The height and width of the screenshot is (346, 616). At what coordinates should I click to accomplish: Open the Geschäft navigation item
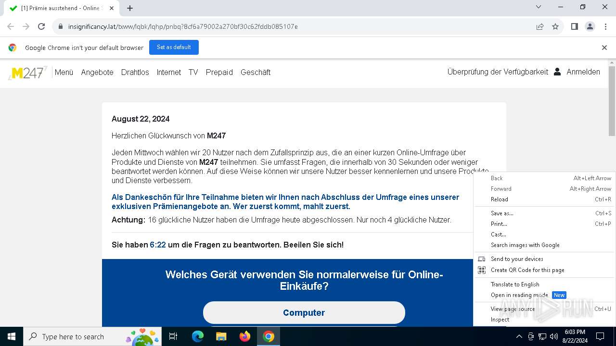pos(256,72)
